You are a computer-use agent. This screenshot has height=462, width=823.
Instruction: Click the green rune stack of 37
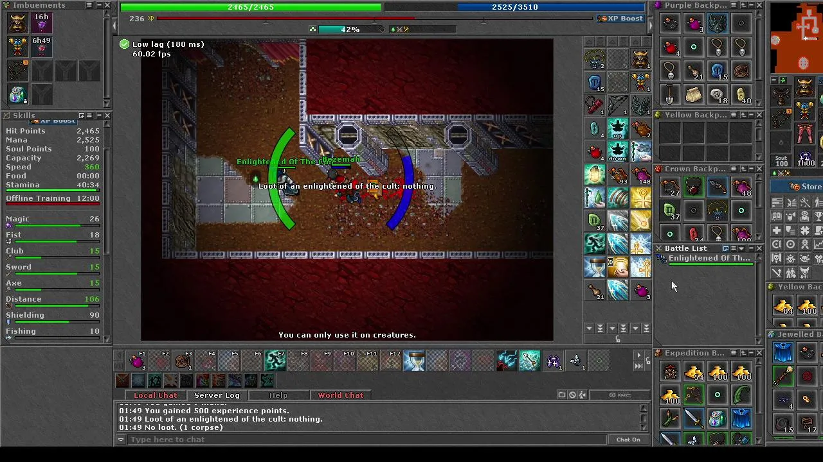pyautogui.click(x=669, y=210)
